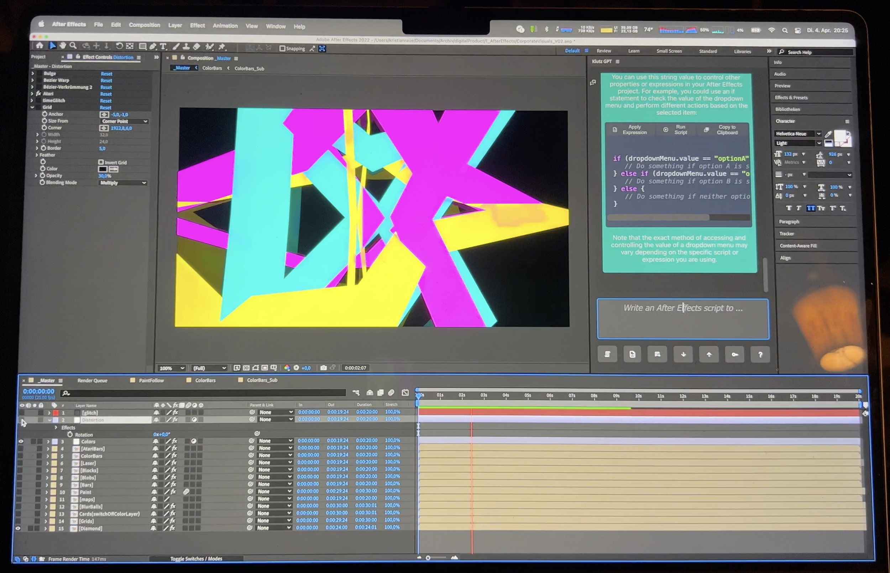This screenshot has width=890, height=573.
Task: Switch to the Render Queue tab
Action: coord(92,380)
